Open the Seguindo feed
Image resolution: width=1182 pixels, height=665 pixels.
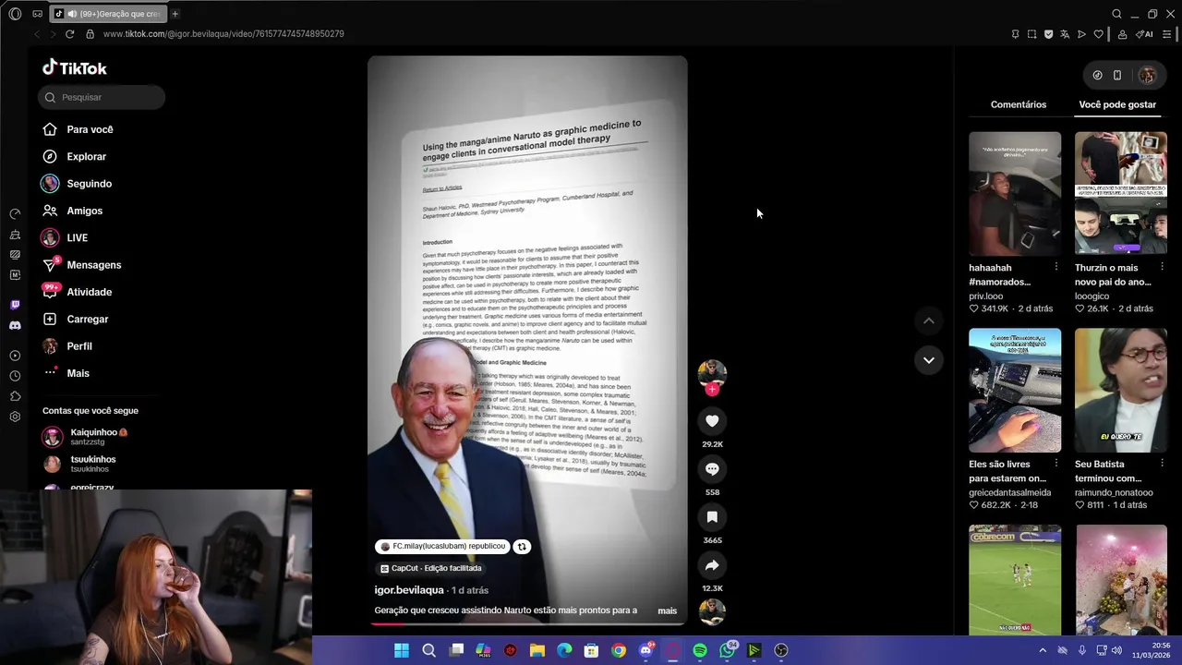click(77, 184)
